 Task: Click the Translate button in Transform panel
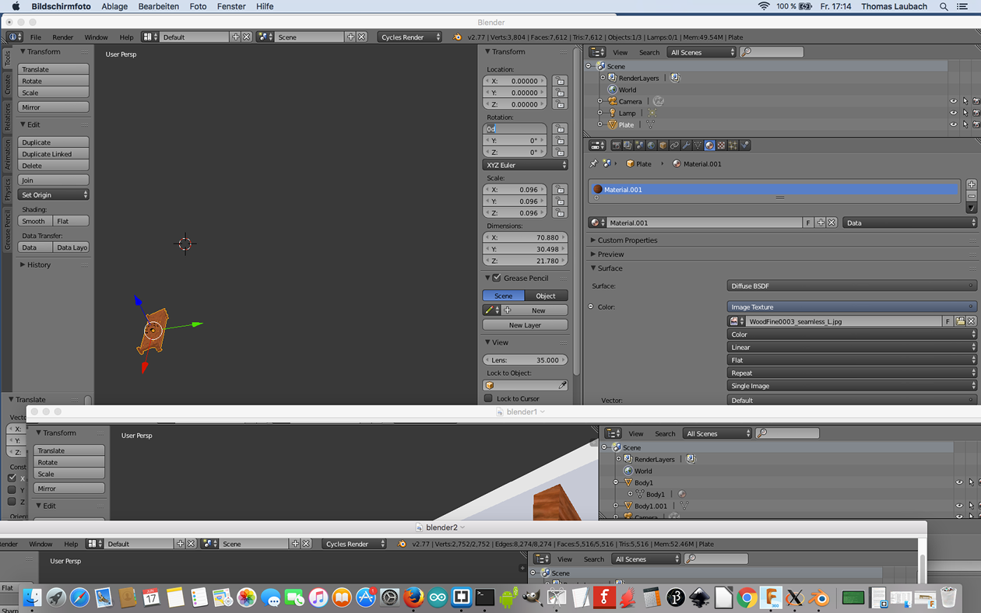point(54,69)
